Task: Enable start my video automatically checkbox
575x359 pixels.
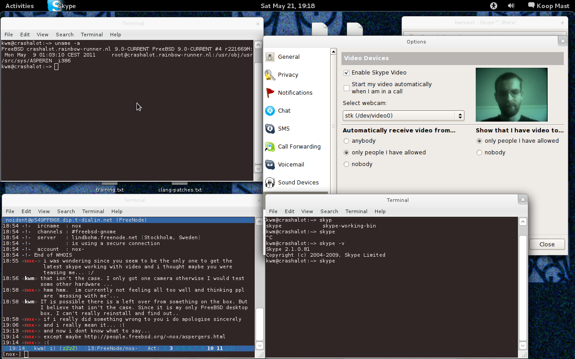Action: point(346,88)
